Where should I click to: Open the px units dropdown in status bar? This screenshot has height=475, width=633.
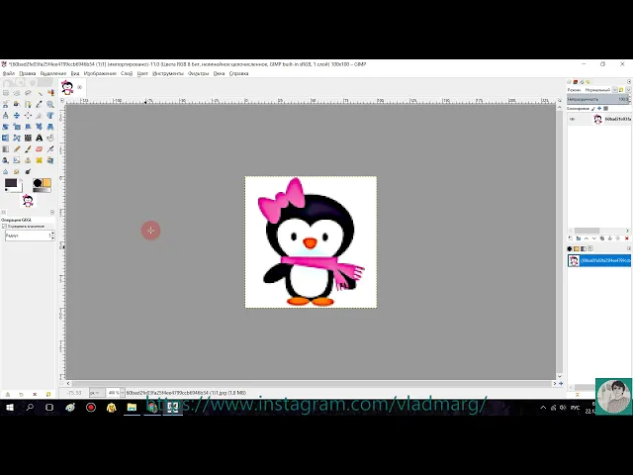click(x=96, y=393)
